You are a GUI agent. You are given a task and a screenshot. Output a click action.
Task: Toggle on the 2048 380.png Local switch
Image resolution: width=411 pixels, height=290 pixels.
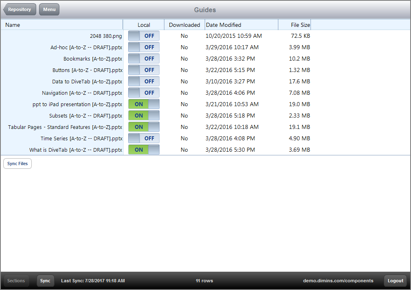point(144,36)
